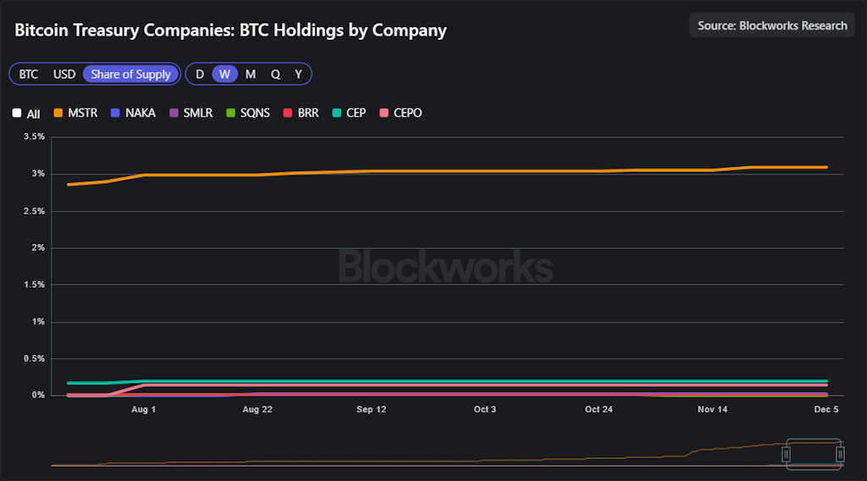The image size is (867, 481).
Task: Click left handle of range slider
Action: pyautogui.click(x=786, y=454)
